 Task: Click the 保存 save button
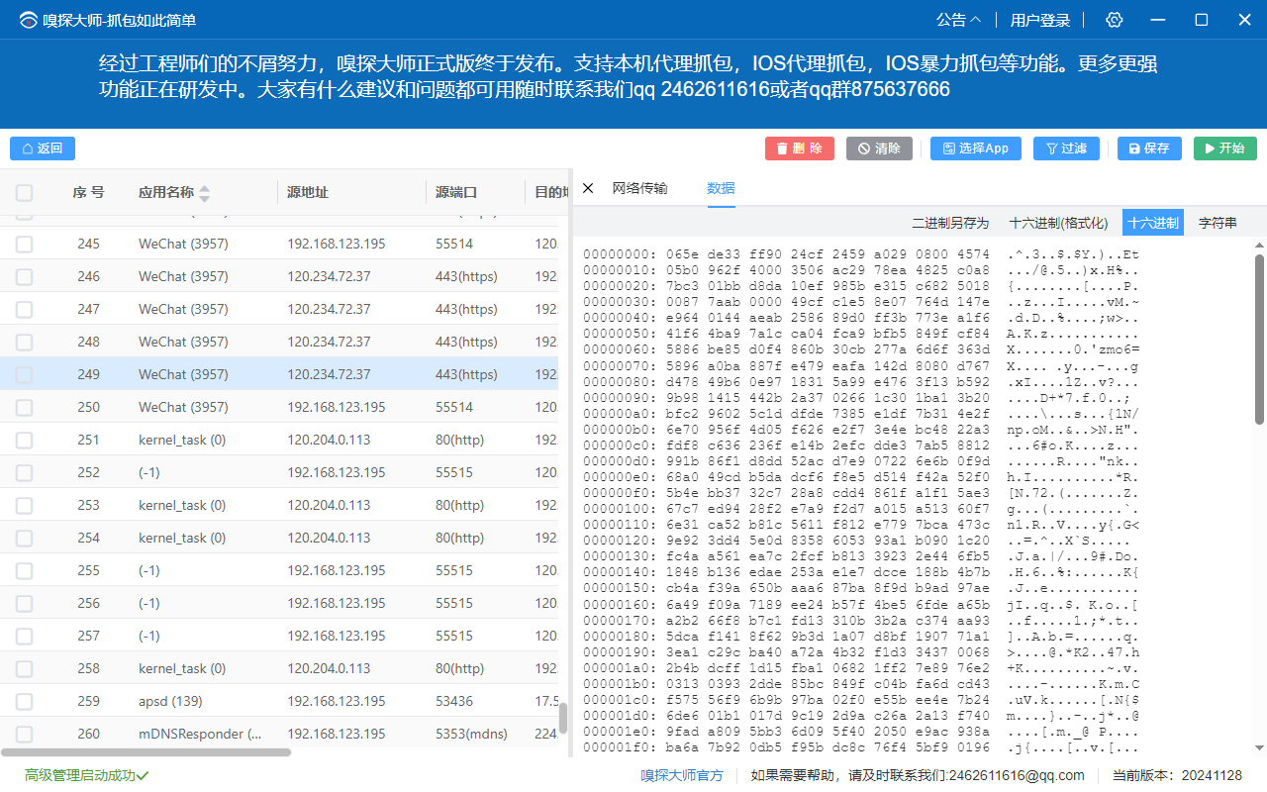(1149, 148)
